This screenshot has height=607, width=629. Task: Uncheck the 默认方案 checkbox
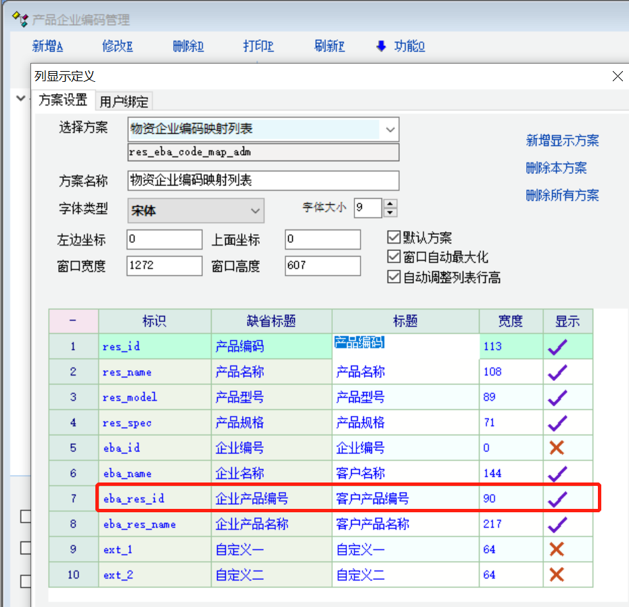(393, 238)
